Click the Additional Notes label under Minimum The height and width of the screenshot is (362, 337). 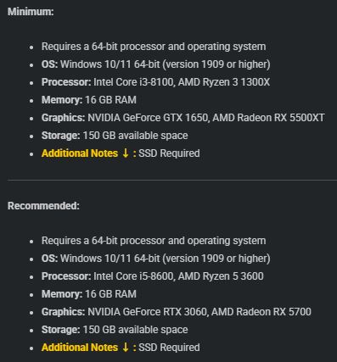(x=80, y=153)
